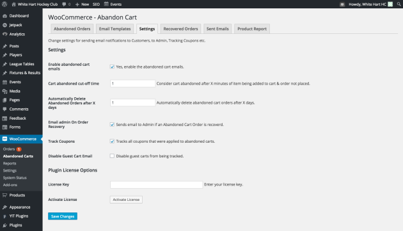Open the Events calendar icon in admin bar
This screenshot has height=231, width=403.
coord(106,4)
